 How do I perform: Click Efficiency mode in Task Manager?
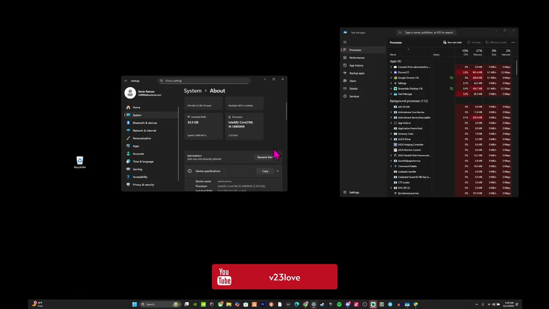496,42
